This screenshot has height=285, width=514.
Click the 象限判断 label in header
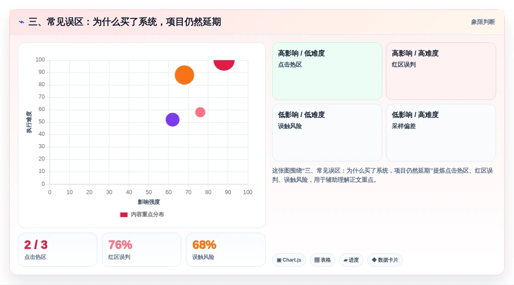click(483, 22)
